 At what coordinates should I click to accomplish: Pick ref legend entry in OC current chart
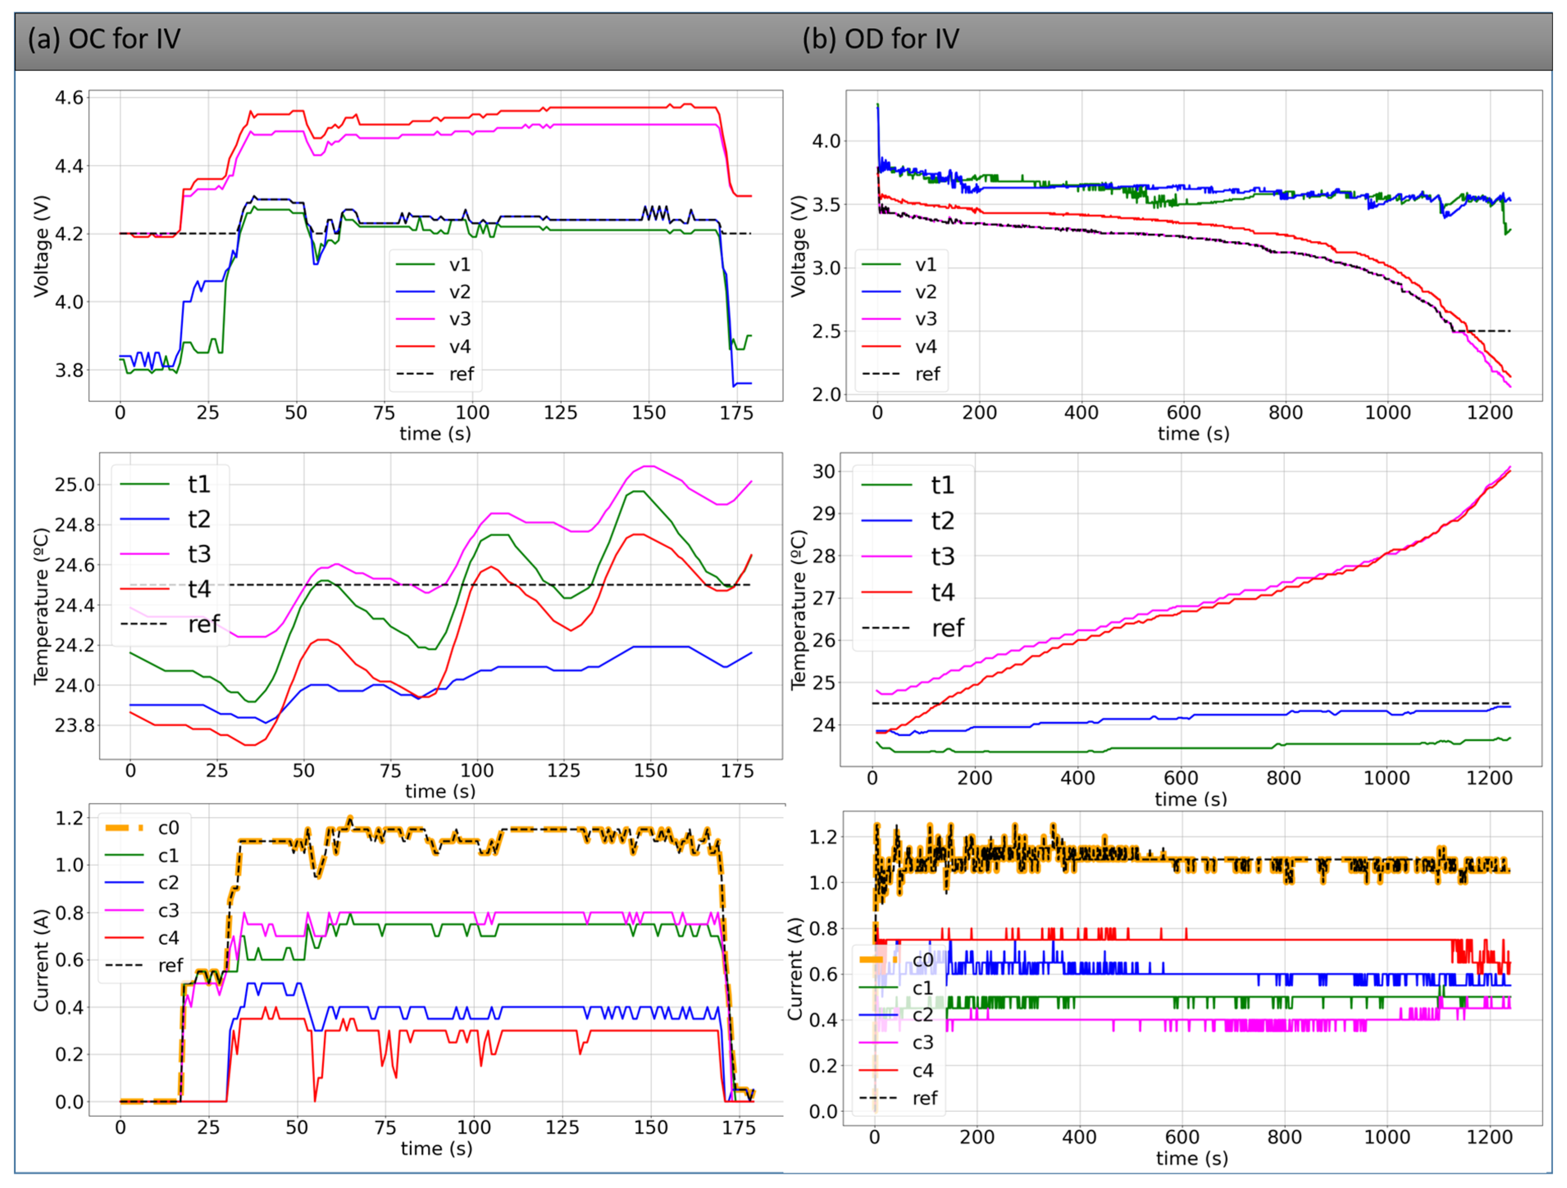coord(144,965)
